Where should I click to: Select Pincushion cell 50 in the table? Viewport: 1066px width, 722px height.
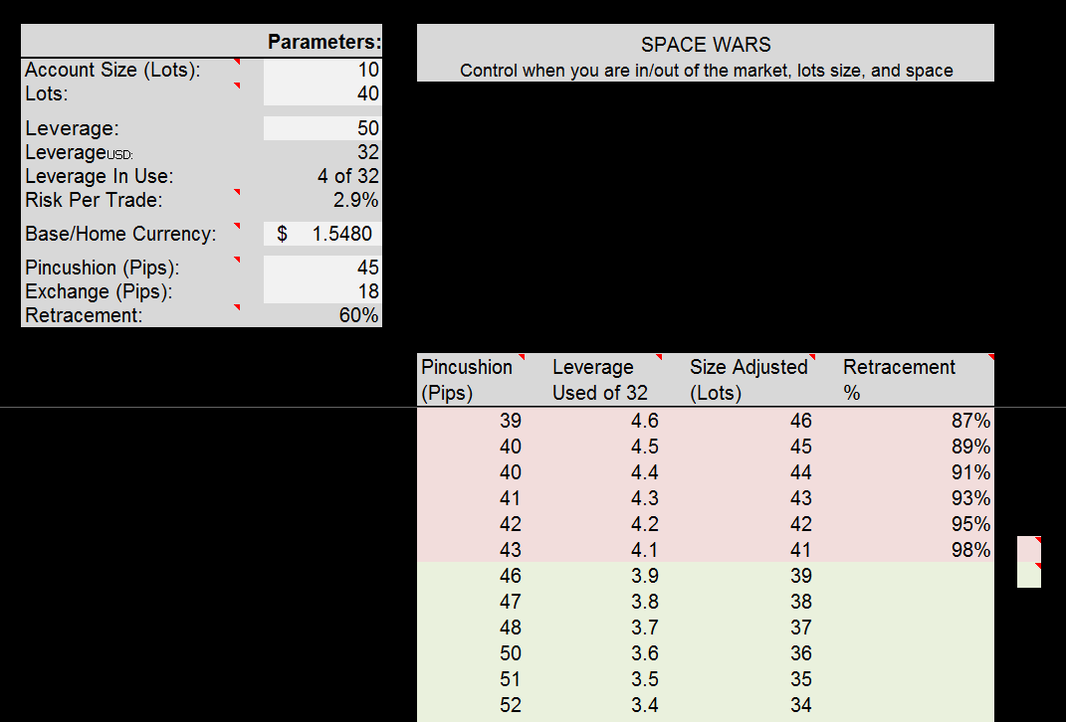point(471,652)
